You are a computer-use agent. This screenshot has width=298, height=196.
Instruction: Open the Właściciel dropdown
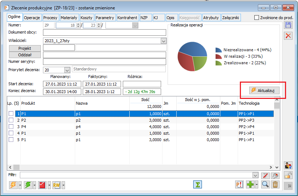tap(163, 41)
